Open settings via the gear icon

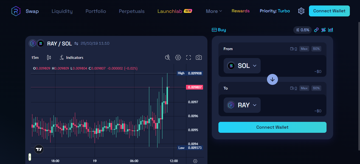[x=301, y=11]
